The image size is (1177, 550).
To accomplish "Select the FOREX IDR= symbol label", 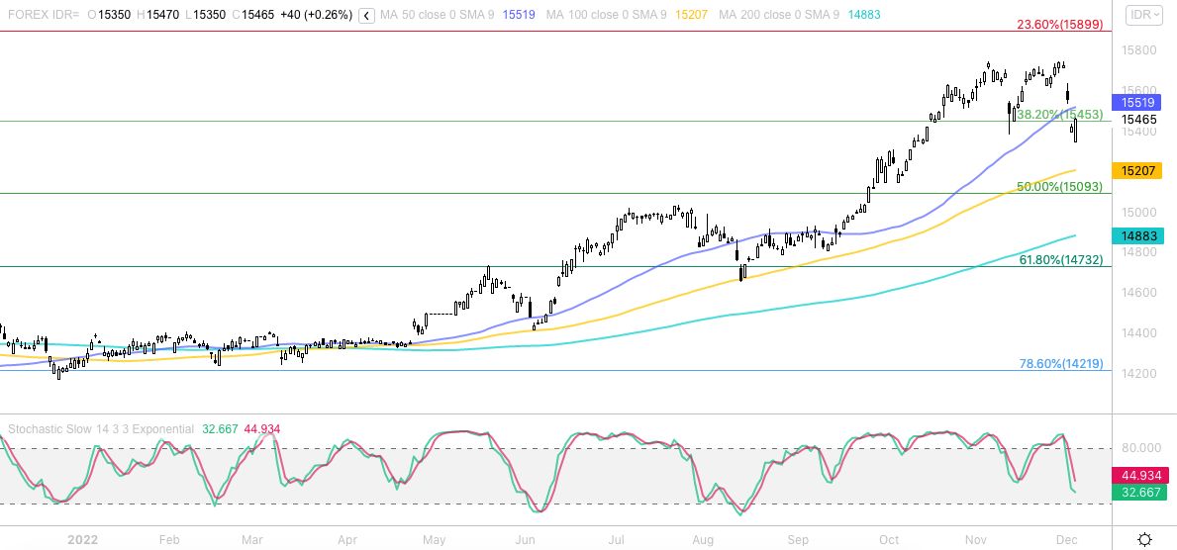I will click(42, 15).
